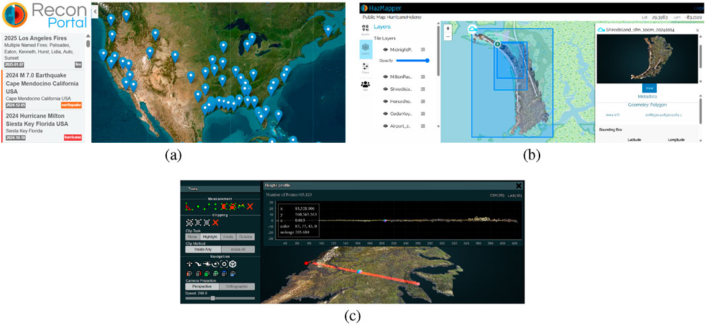Viewport: 705px width, 324px height.
Task: Activate the fly control navigation icon
Action: coord(199,264)
